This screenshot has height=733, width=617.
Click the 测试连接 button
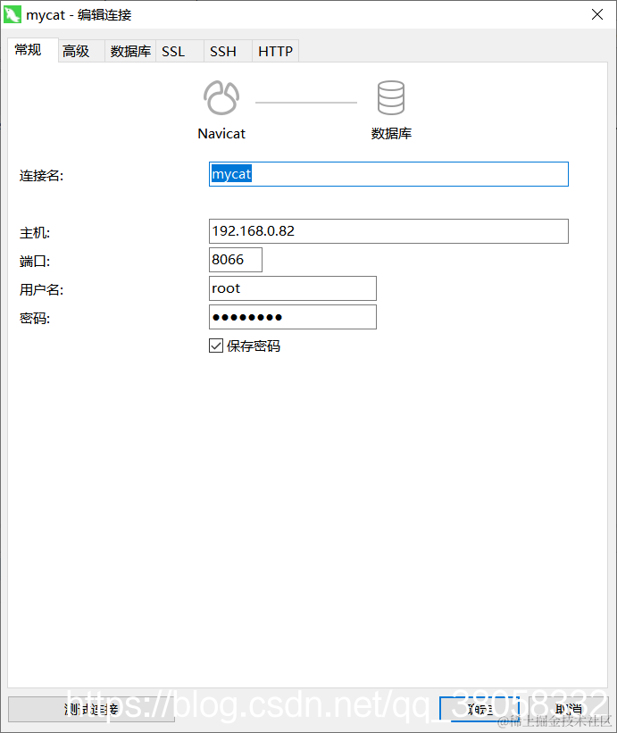92,709
